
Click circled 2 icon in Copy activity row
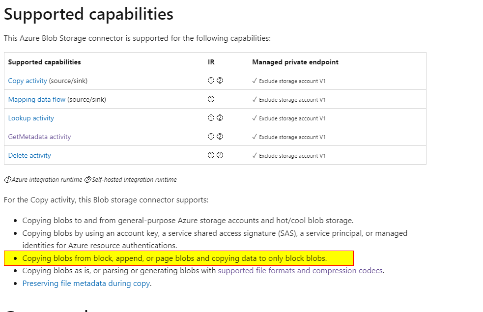[x=220, y=81]
